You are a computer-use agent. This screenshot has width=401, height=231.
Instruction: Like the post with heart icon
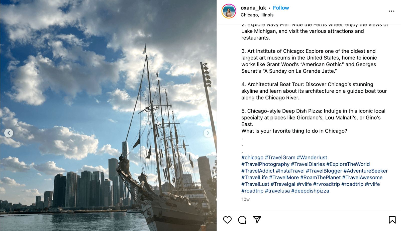[227, 220]
